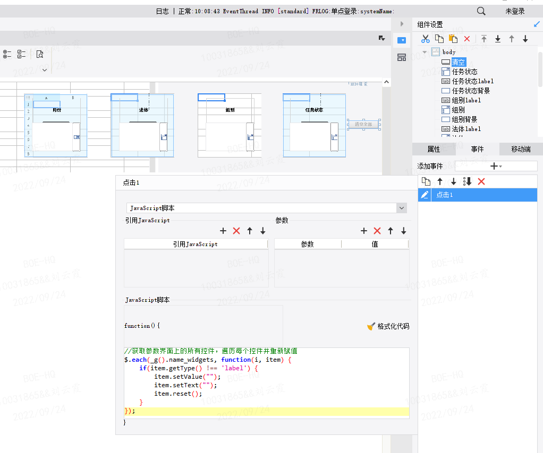This screenshot has width=543, height=453.
Task: Switch to the 属性 tab
Action: (x=434, y=149)
